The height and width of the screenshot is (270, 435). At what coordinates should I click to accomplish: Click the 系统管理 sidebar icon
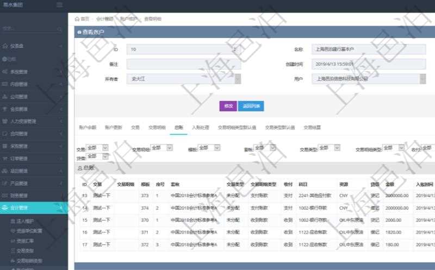coord(5,72)
